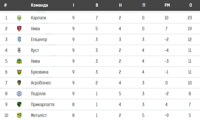Click Карпати's 23 points cell
This screenshot has height=120, width=200.
coord(190,18)
